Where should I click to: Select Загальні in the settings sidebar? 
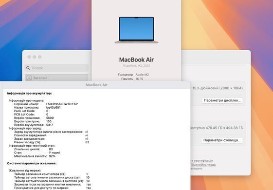56,78
